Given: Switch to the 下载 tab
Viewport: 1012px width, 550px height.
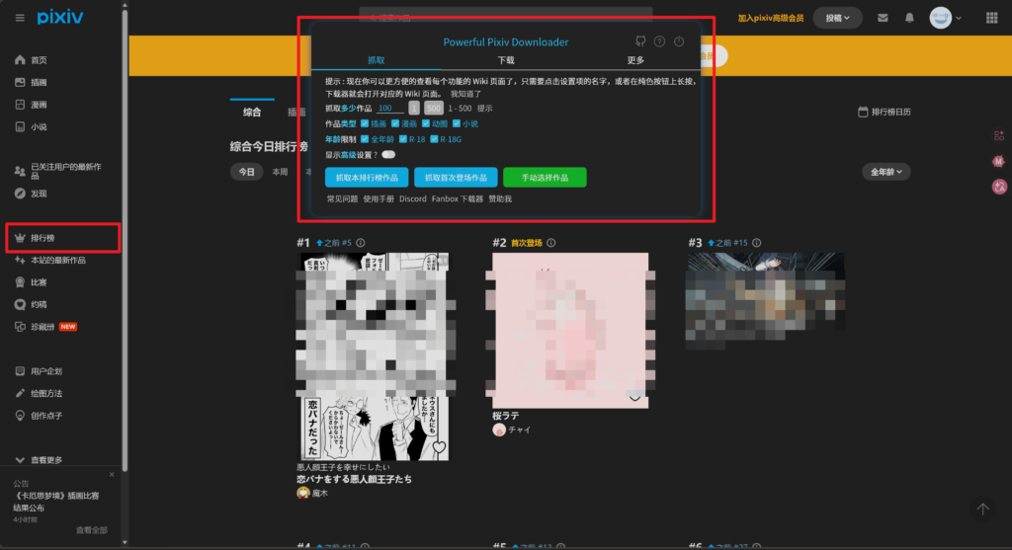Looking at the screenshot, I should [505, 60].
